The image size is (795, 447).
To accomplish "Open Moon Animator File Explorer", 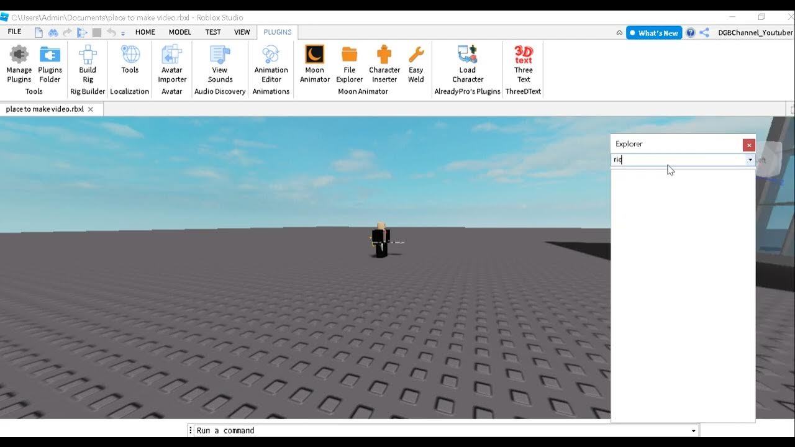I will 350,64.
